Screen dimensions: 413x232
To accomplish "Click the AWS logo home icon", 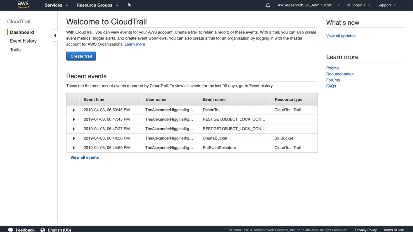I will pyautogui.click(x=23, y=5).
